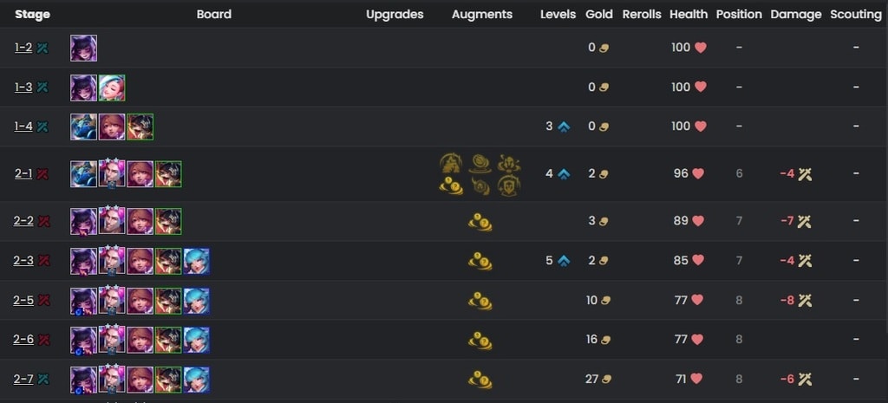Click the crossed swords icon beside -7 damage
Image resolution: width=888 pixels, height=403 pixels.
(x=805, y=221)
